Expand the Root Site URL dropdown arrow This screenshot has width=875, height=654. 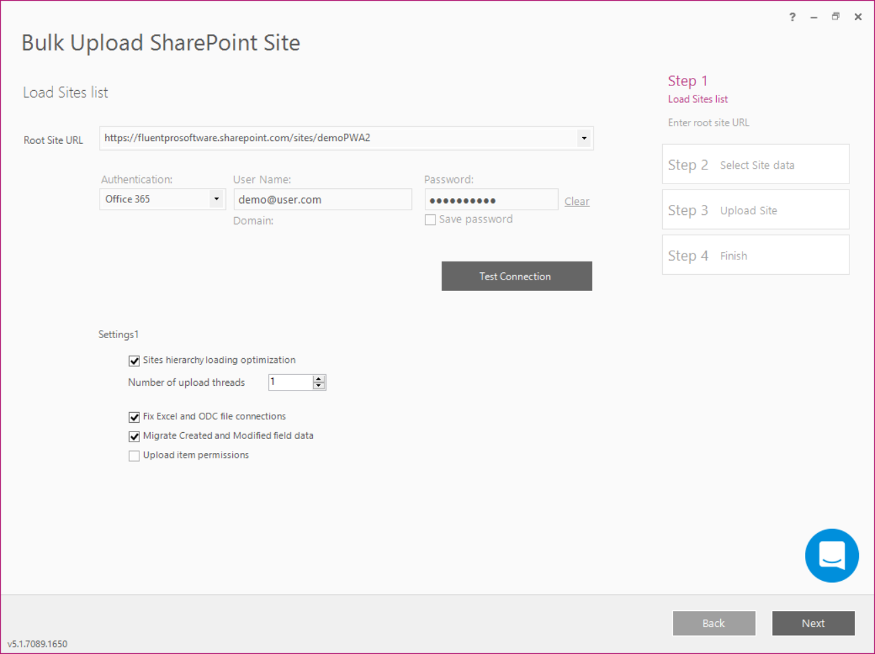click(x=584, y=138)
